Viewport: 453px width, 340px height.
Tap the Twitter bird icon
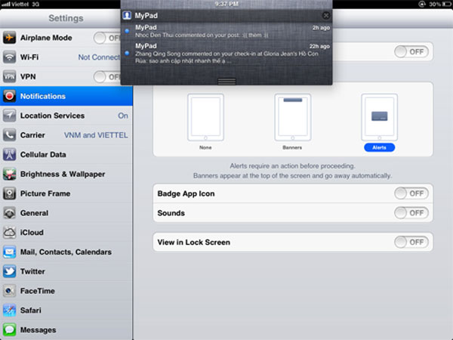pos(9,271)
